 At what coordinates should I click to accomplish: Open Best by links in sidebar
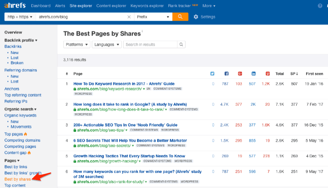click(16, 167)
